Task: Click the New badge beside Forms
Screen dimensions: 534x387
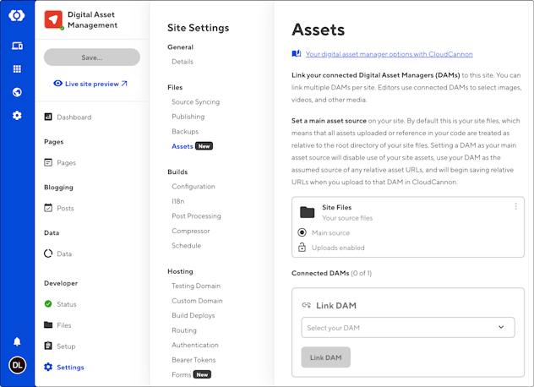Action: [202, 374]
